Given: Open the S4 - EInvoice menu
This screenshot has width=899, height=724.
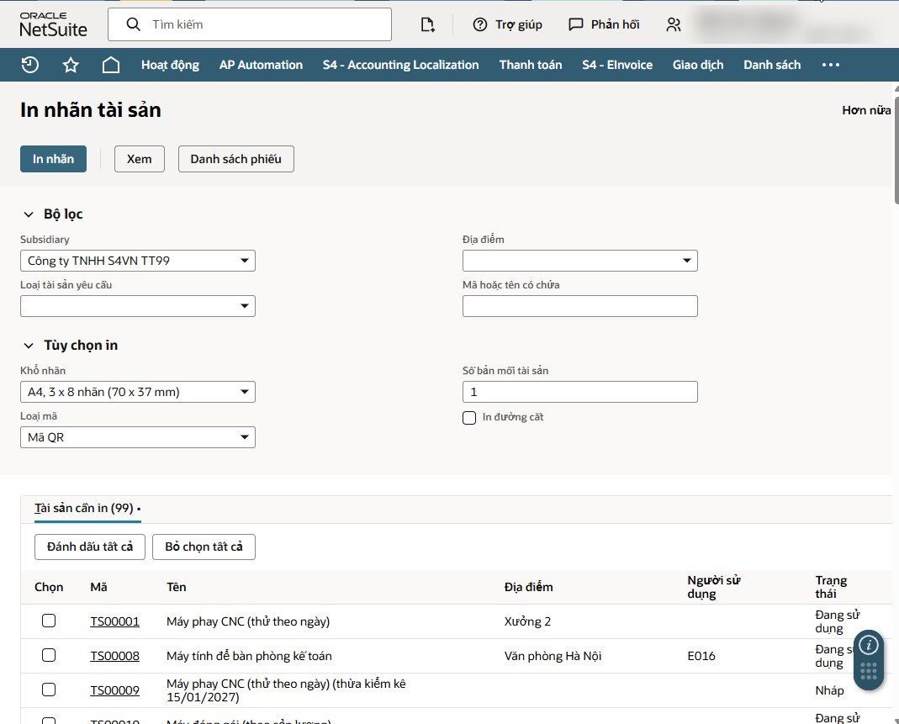Looking at the screenshot, I should click(617, 65).
